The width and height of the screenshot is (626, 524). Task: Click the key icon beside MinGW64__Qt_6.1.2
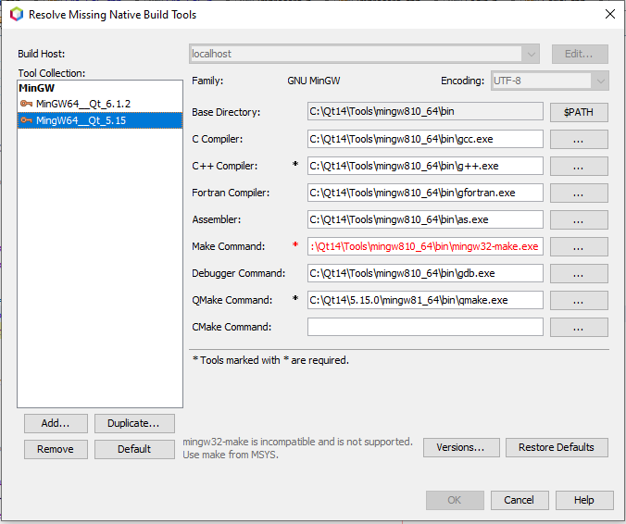tap(26, 104)
